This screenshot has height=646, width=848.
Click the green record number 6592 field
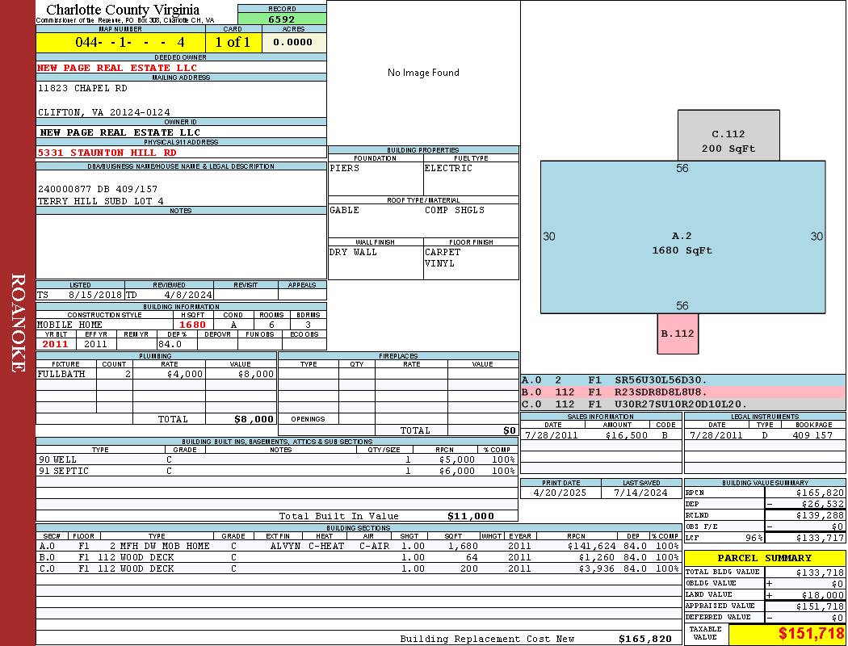282,19
